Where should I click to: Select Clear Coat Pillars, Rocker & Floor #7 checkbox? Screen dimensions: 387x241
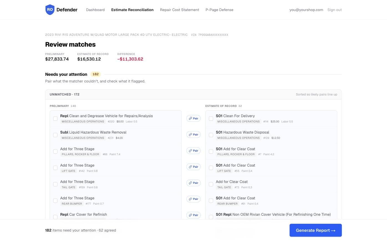(211, 151)
